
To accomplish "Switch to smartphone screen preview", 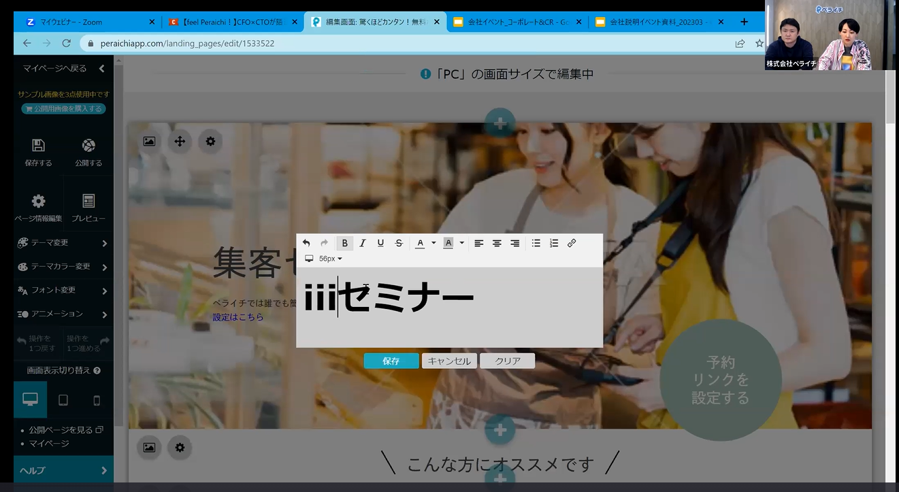I will 97,400.
